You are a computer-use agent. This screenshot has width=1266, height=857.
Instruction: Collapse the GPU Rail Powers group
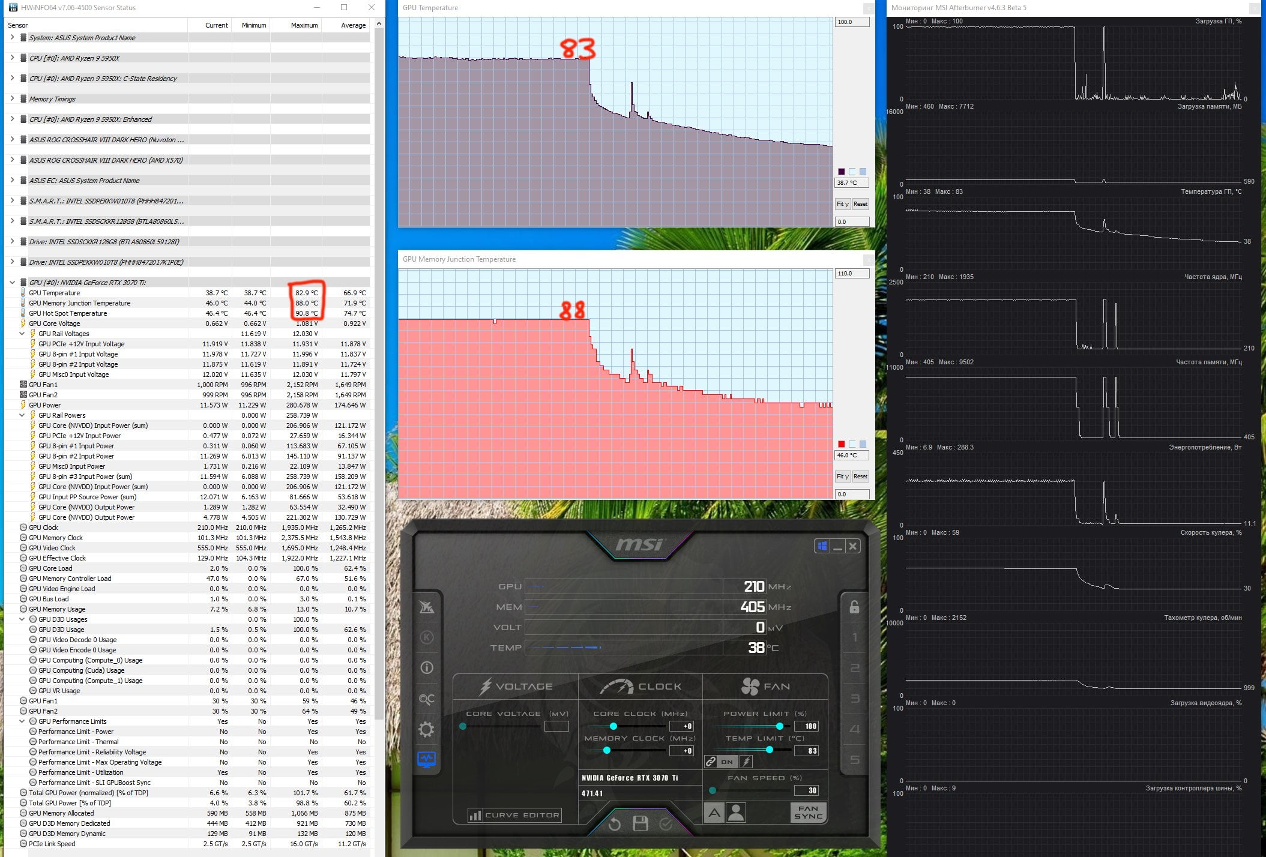(22, 415)
